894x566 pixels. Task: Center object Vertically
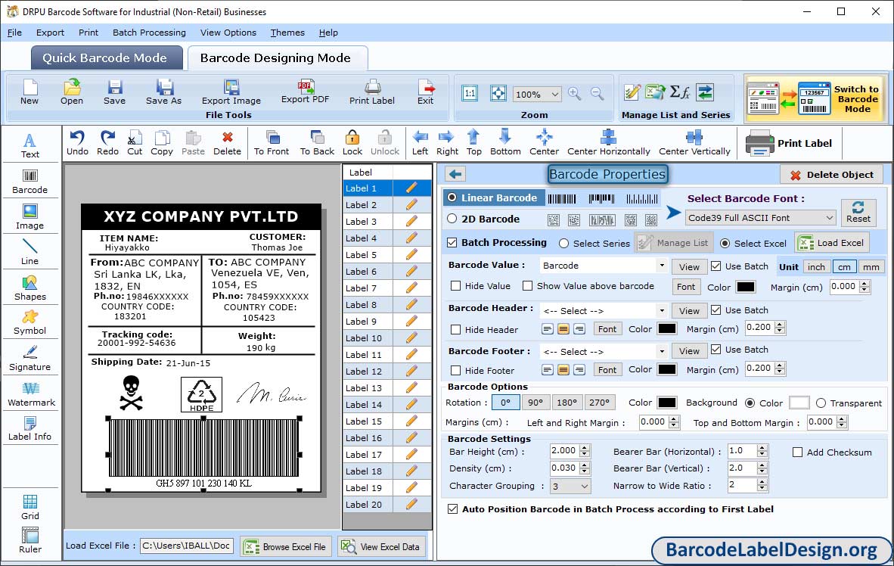pyautogui.click(x=694, y=143)
